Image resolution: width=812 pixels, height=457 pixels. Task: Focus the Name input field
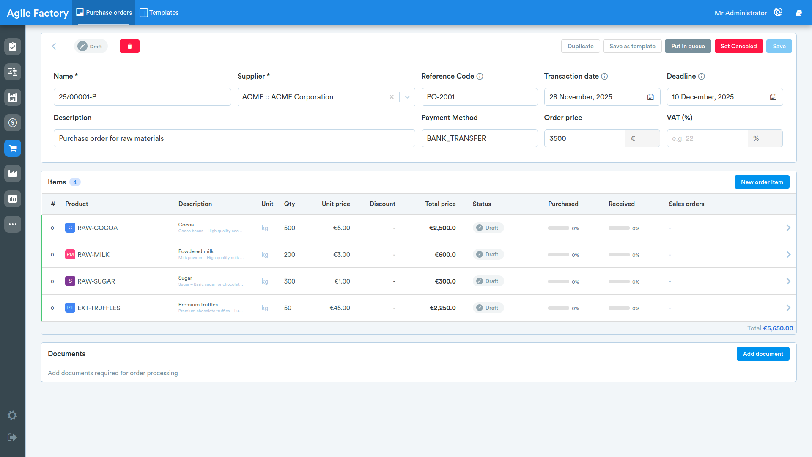[142, 97]
